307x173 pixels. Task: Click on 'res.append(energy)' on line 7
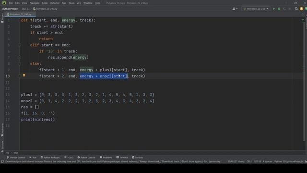[x=68, y=58]
